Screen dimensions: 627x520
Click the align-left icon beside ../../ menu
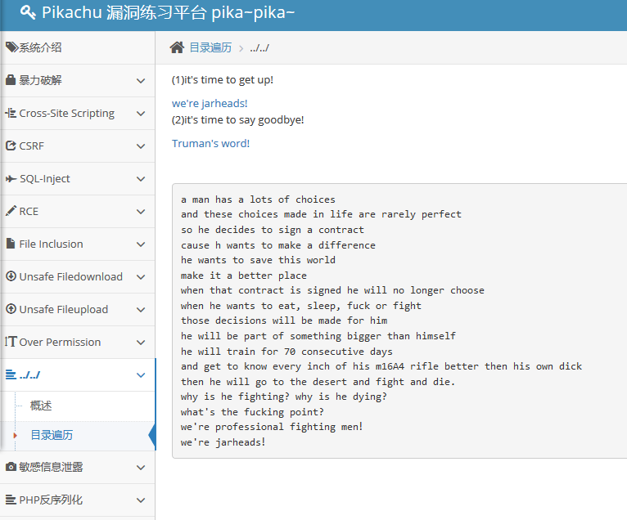[x=11, y=374]
